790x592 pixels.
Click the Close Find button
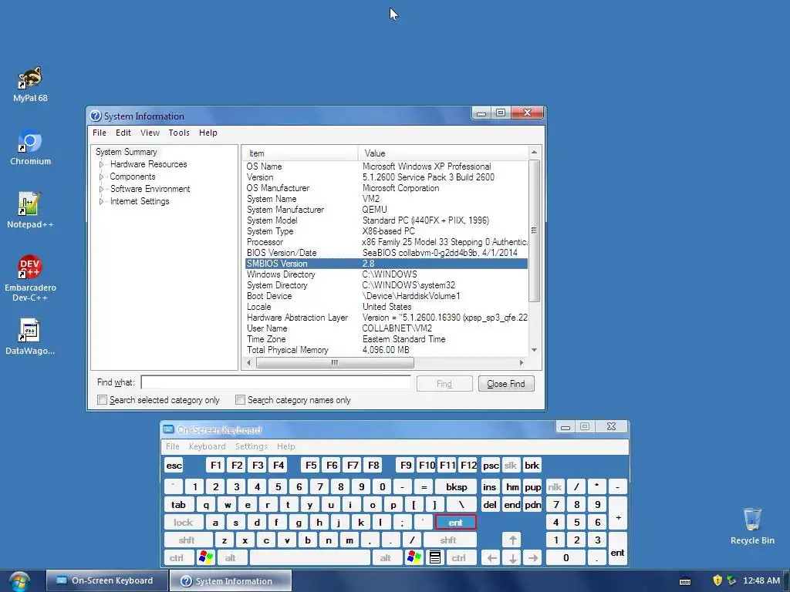506,384
